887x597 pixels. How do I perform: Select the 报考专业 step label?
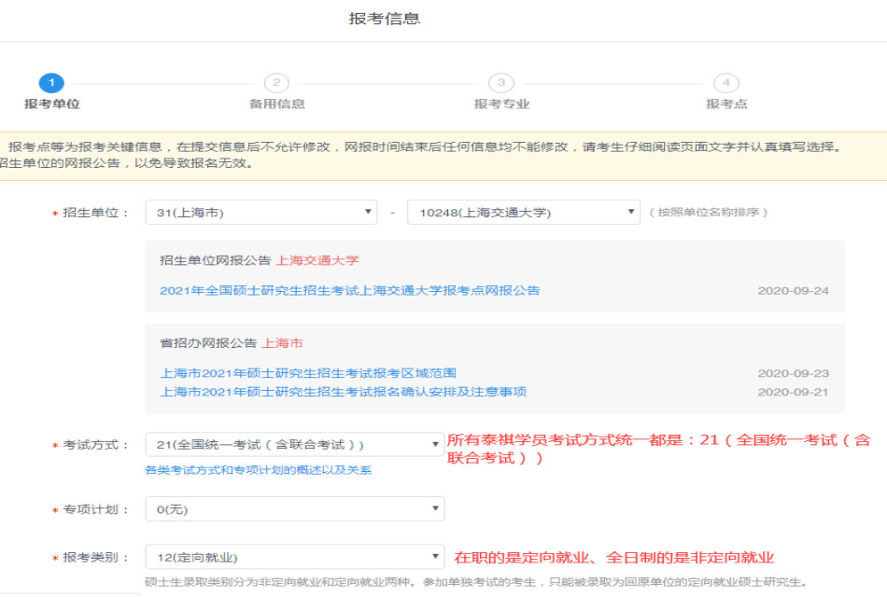coord(501,104)
